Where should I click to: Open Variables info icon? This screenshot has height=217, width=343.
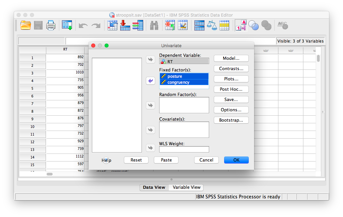[x=138, y=25]
